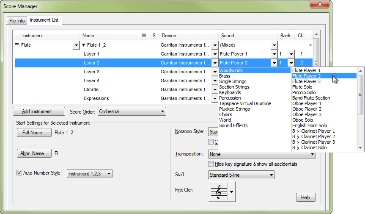Select Oboe Solo from the sound list
365x214 pixels.
pos(303,120)
